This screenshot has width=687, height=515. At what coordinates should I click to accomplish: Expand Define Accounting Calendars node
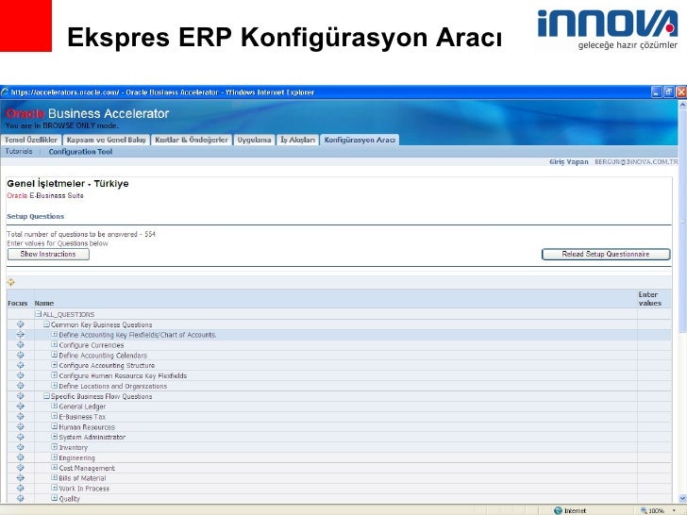click(x=55, y=355)
